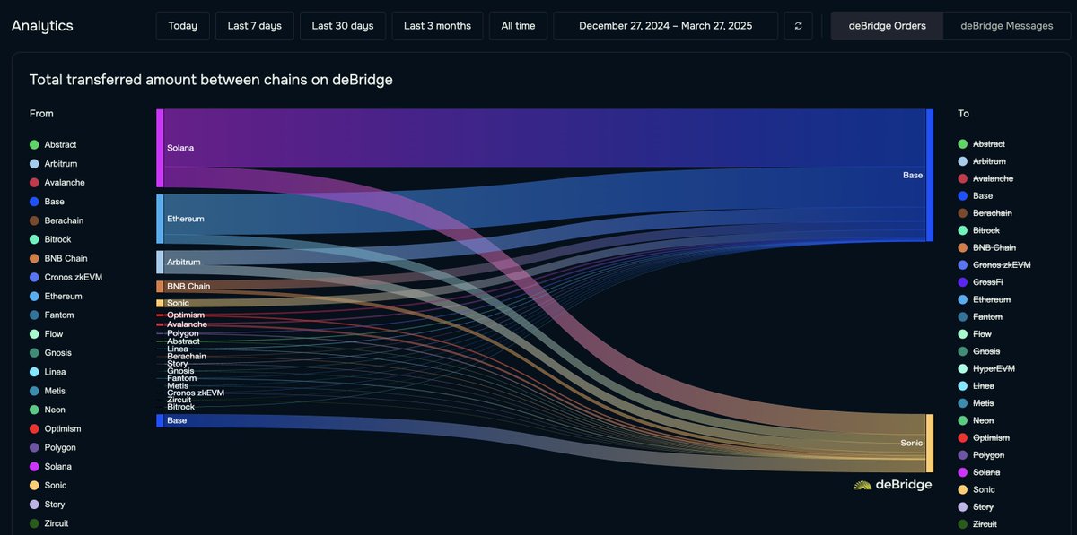Toggle Linea in the From legend
1077x535 pixels.
48,372
